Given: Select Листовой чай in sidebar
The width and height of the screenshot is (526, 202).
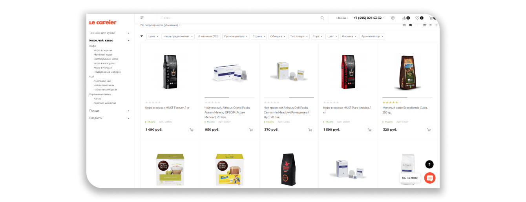Looking at the screenshot, I should (x=102, y=81).
